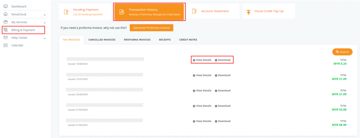Click the Account Statement card icon

click(x=194, y=11)
